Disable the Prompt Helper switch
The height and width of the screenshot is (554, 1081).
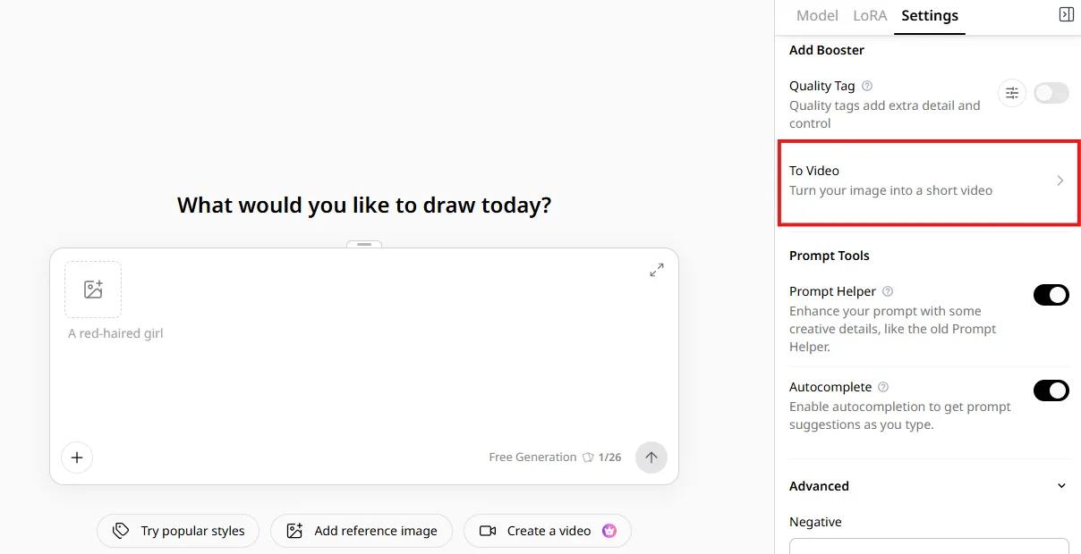1051,295
